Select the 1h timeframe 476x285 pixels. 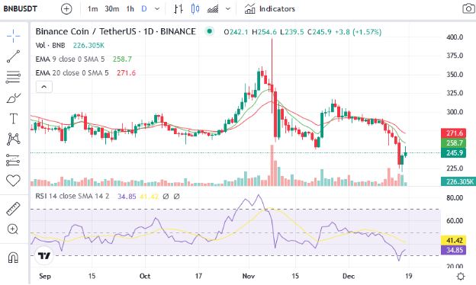coord(130,9)
